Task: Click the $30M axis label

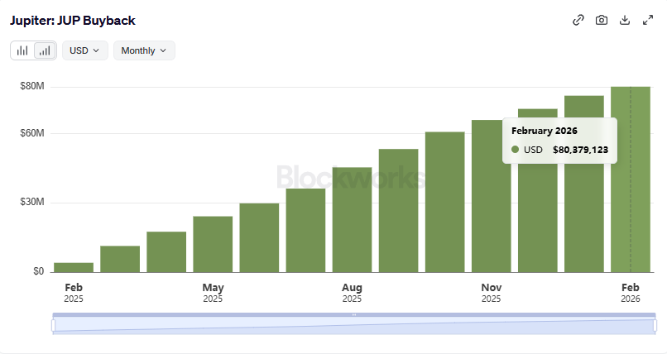Action: 32,202
